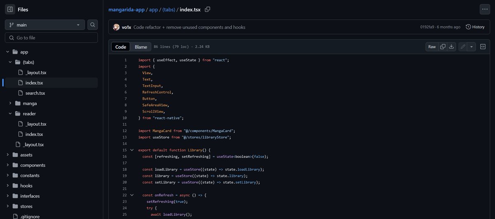This screenshot has width=495, height=219.
Task: Go to the app breadcrumb folder
Action: tap(154, 9)
